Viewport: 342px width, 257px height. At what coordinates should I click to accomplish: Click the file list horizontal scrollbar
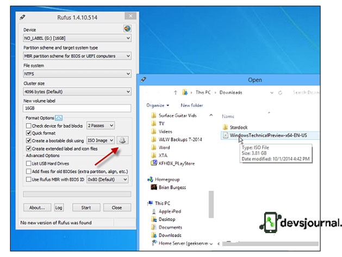(x=270, y=244)
